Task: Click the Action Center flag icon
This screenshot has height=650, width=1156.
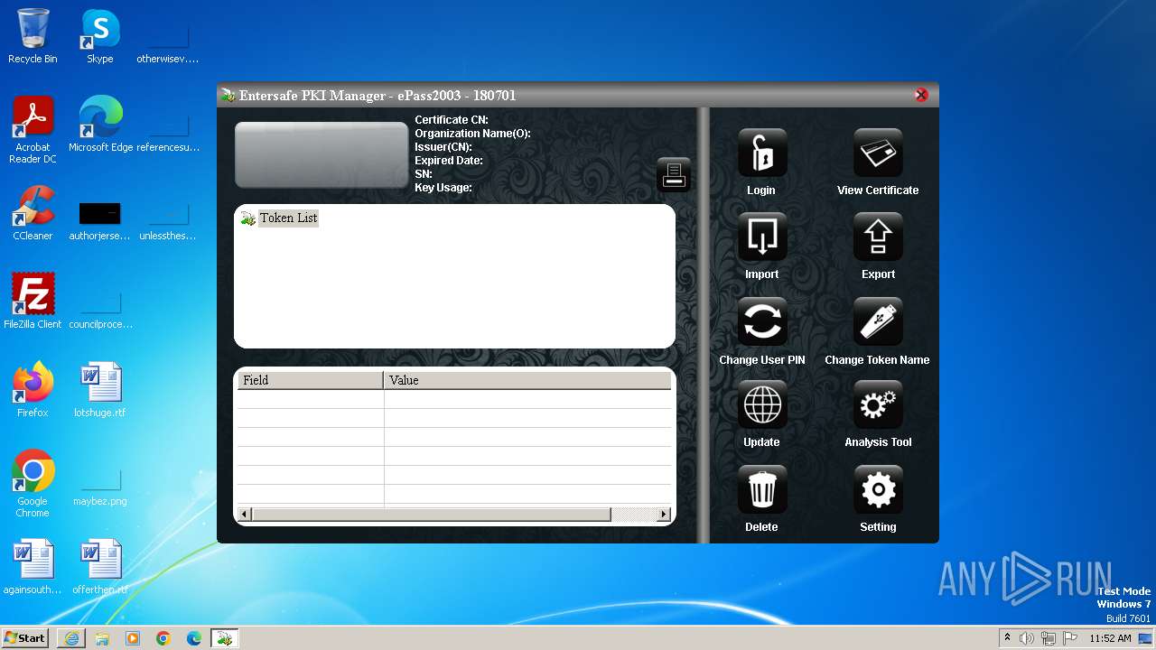Action: pyautogui.click(x=1070, y=638)
